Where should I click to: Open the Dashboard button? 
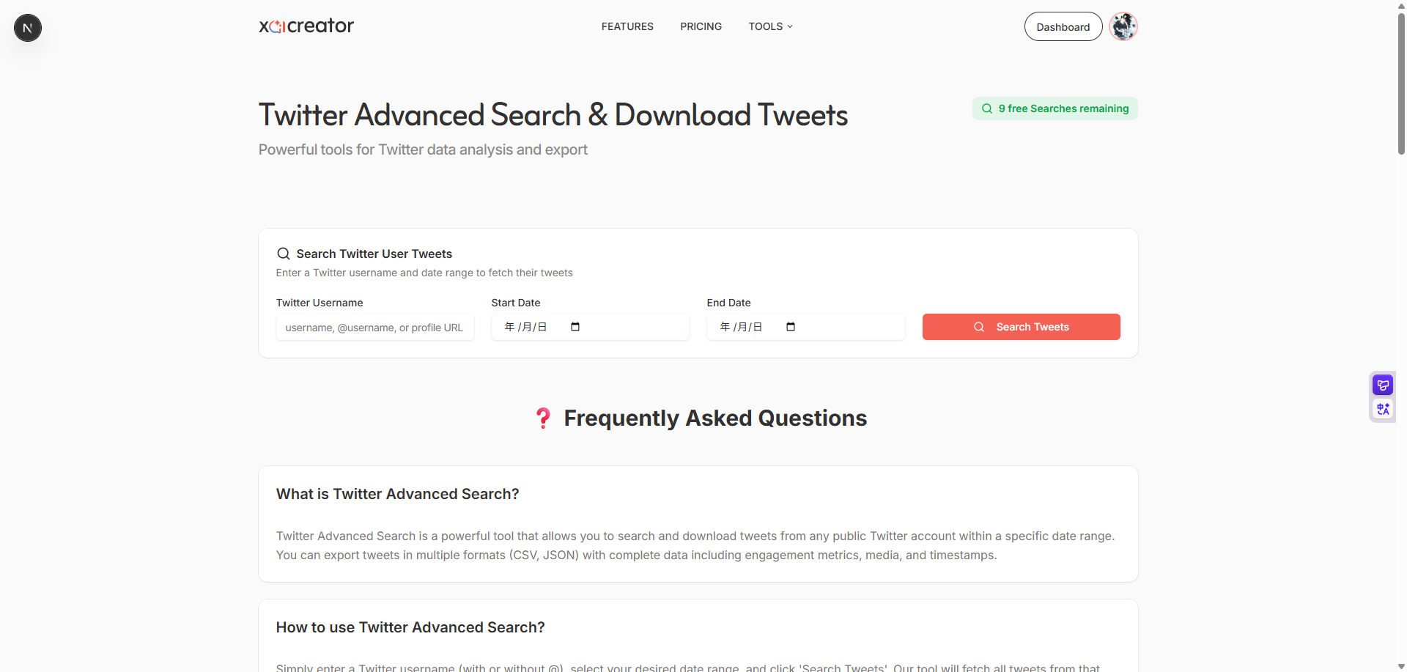click(x=1063, y=27)
